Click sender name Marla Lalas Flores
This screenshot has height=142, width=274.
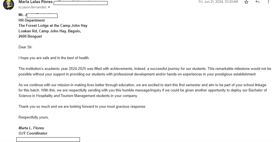tap(35, 2)
